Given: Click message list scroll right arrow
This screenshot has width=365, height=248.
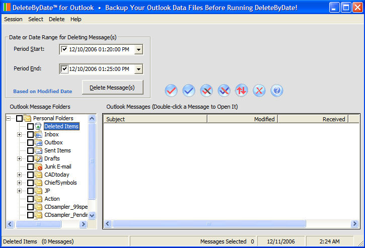Looking at the screenshot, I should click(x=354, y=223).
